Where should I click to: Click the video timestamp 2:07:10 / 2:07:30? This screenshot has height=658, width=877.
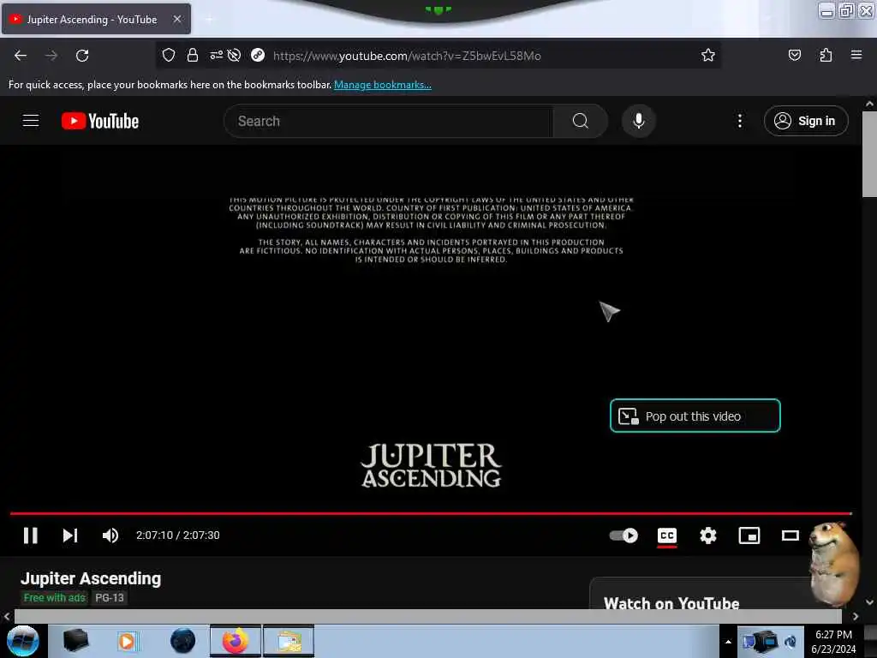178,535
